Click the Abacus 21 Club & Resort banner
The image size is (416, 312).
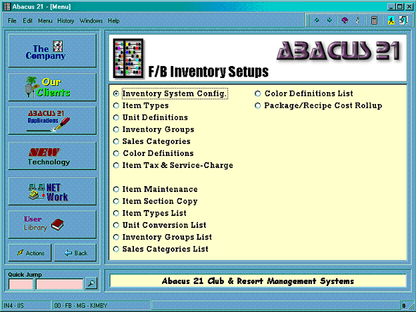coord(258,281)
